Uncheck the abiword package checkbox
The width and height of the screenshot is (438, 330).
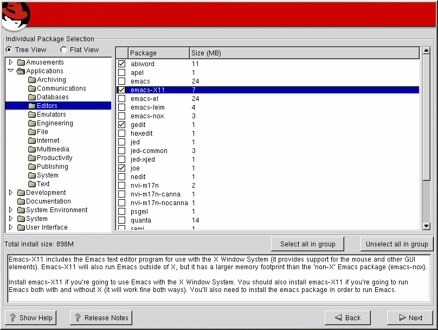pos(121,64)
